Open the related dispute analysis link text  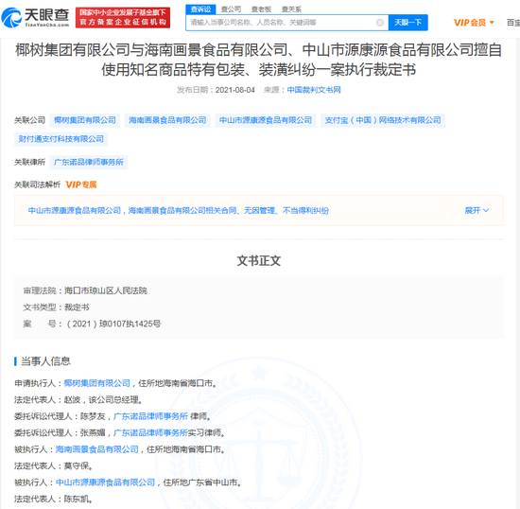coord(179,210)
